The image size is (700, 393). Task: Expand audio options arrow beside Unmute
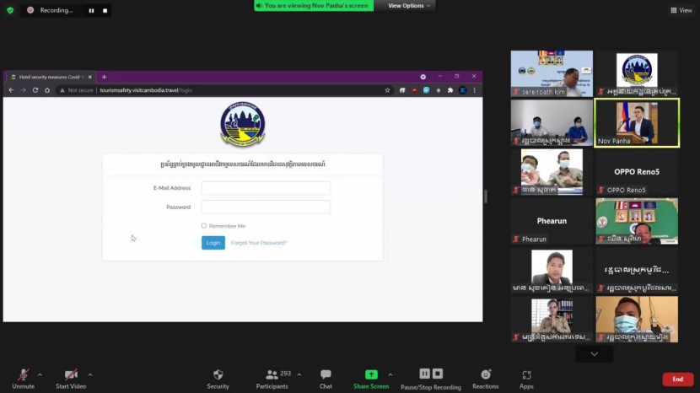[40, 374]
